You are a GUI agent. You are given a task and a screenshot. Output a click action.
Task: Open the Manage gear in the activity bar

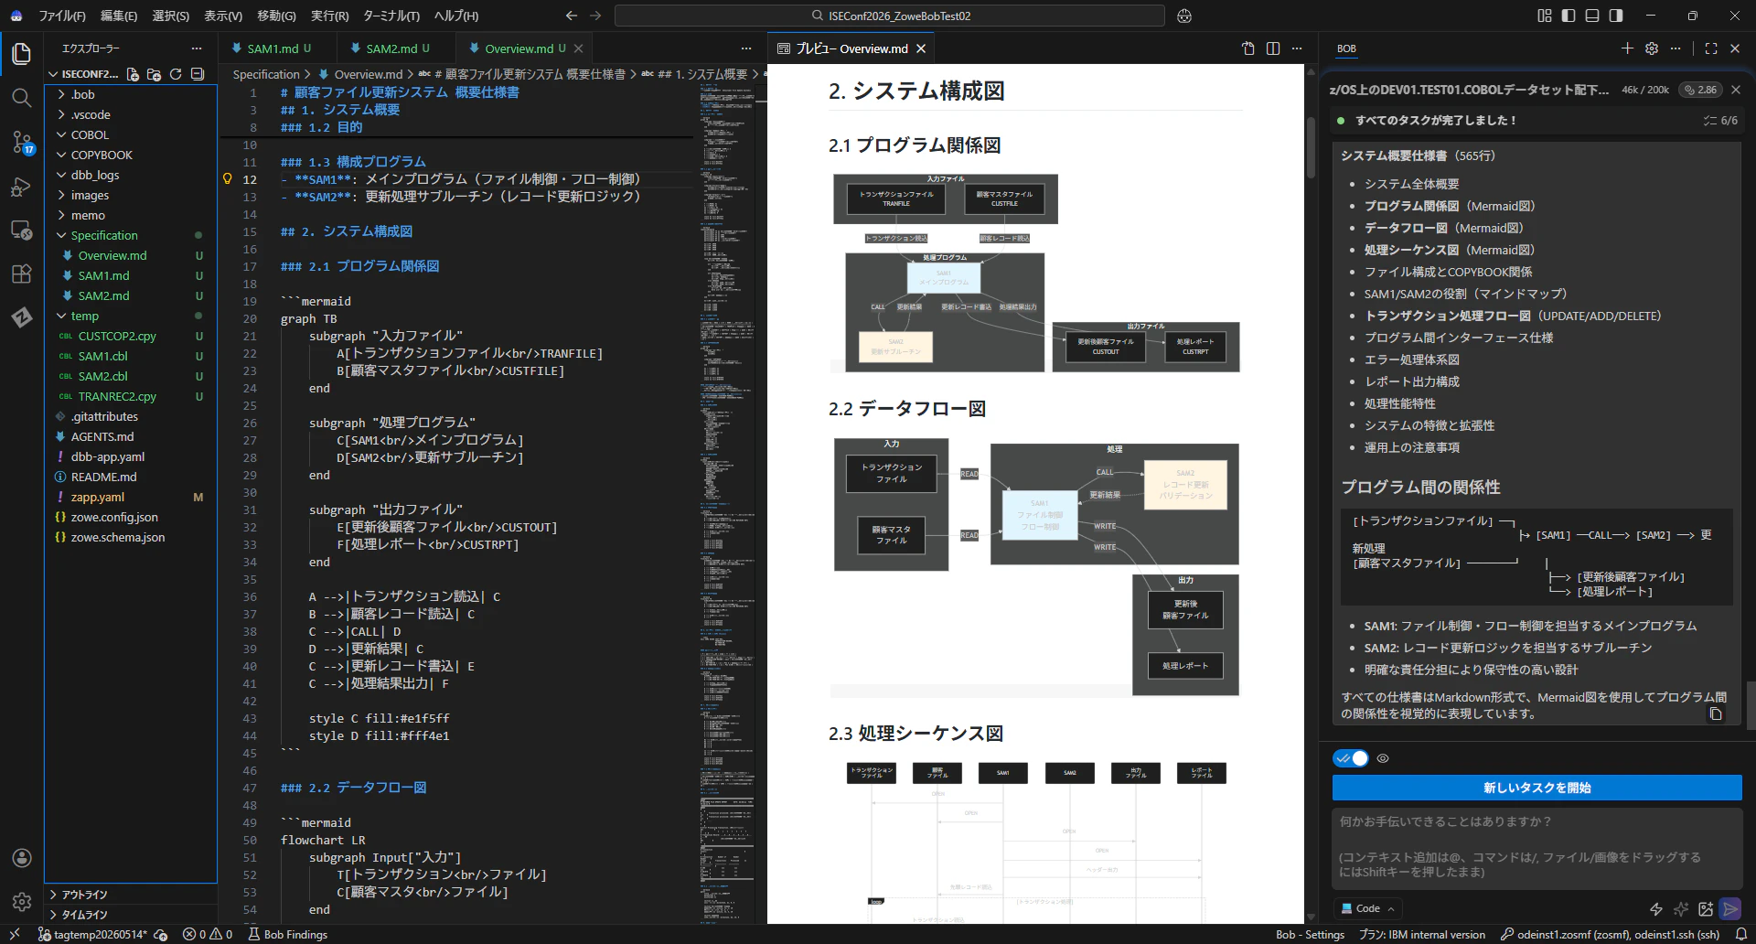22,902
